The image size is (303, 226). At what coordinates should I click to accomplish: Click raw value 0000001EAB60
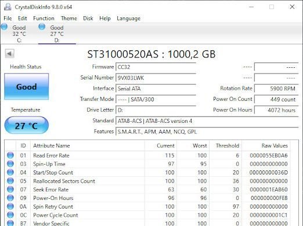point(269,189)
